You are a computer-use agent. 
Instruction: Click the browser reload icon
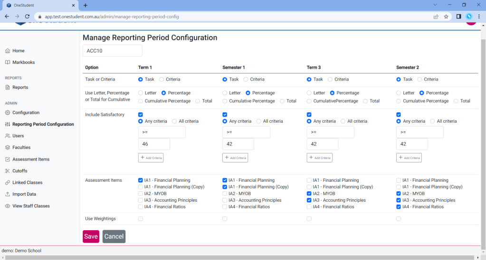tap(27, 17)
